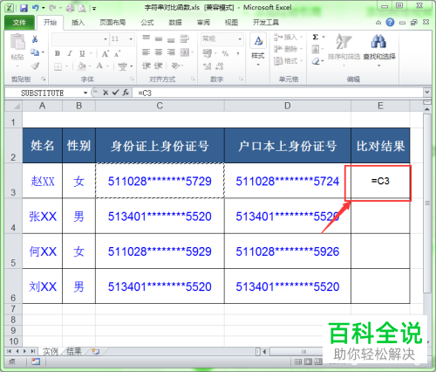Click cell C5 containing 511028********5929
This screenshot has height=372, width=436.
point(160,251)
